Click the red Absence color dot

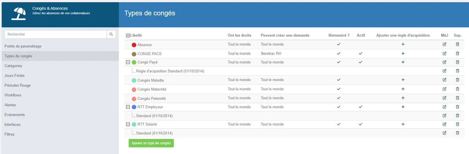click(x=134, y=45)
